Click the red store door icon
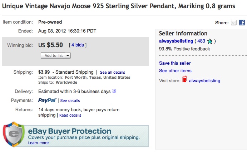 [x=184, y=79]
